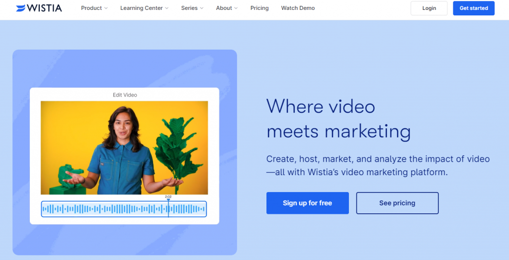Click the chevron arrow beside Series
Viewport: 509px width, 260px height.
[202, 8]
